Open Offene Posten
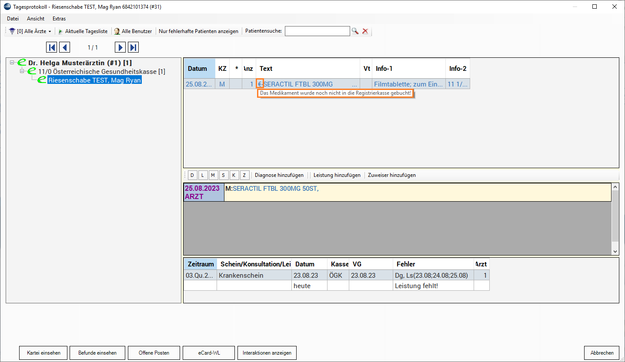625x362 pixels. [x=154, y=353]
